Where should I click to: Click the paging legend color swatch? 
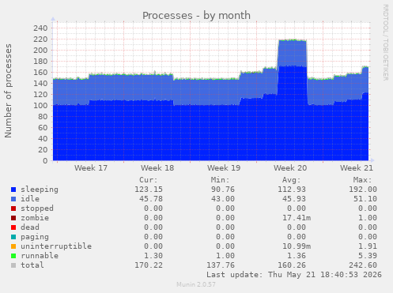(13, 237)
